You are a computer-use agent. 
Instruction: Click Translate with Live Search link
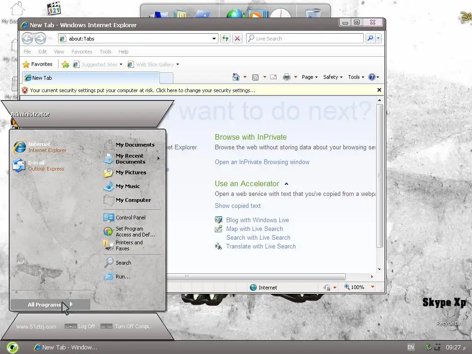click(x=261, y=246)
